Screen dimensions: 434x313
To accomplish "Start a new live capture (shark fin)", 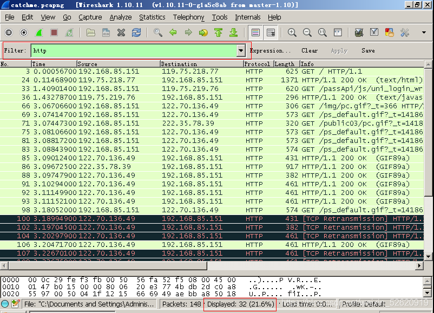I will pyautogui.click(x=39, y=32).
